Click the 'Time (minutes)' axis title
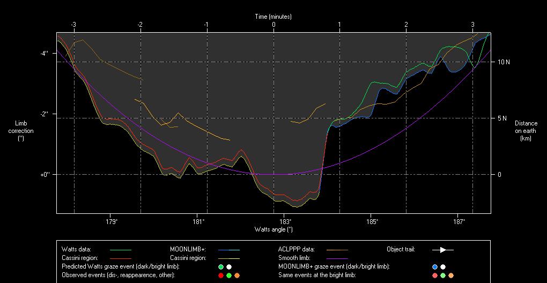 tap(273, 17)
